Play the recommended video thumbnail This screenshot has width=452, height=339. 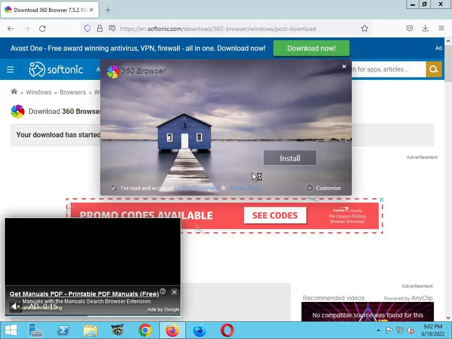(x=368, y=312)
